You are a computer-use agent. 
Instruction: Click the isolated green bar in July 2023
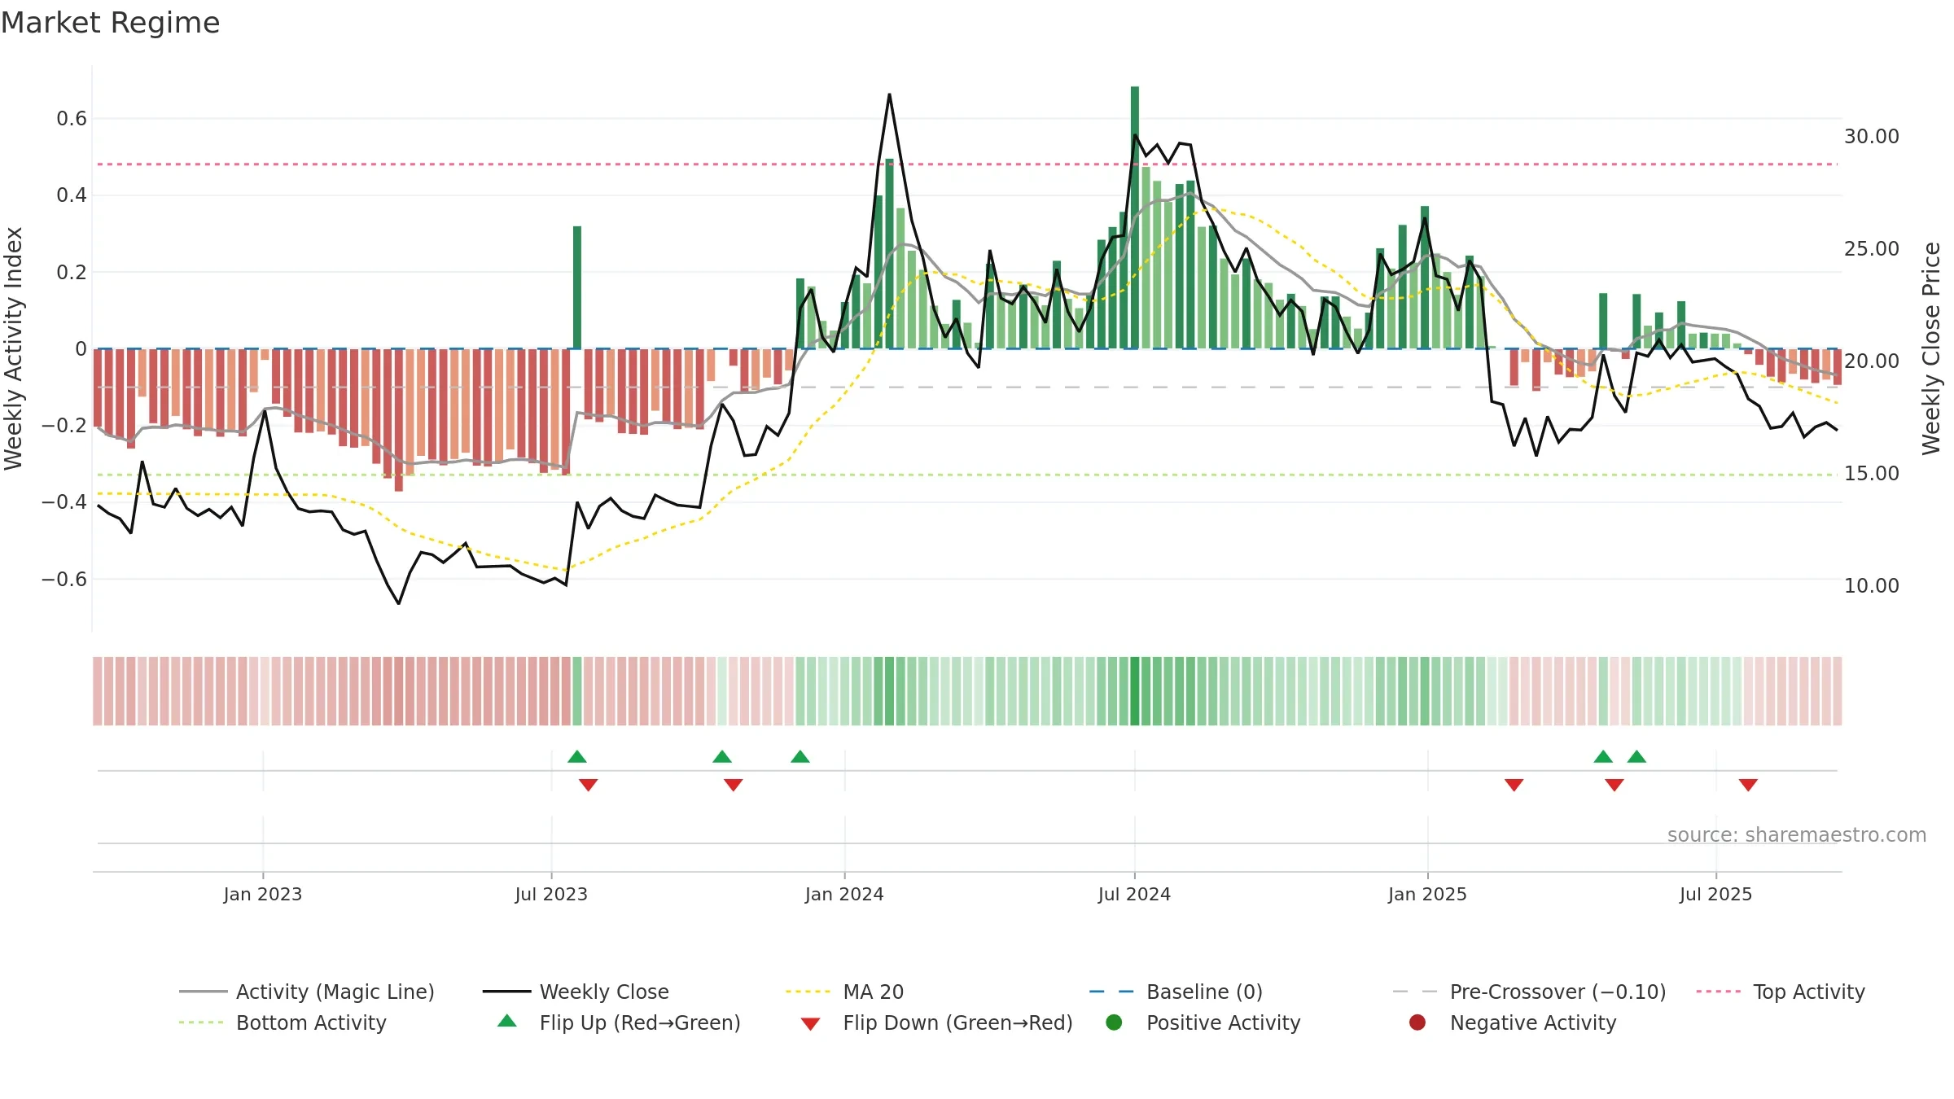coord(577,287)
